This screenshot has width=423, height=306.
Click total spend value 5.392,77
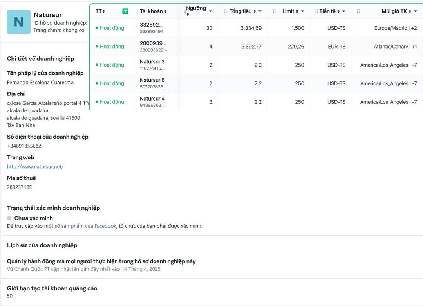[x=251, y=47]
